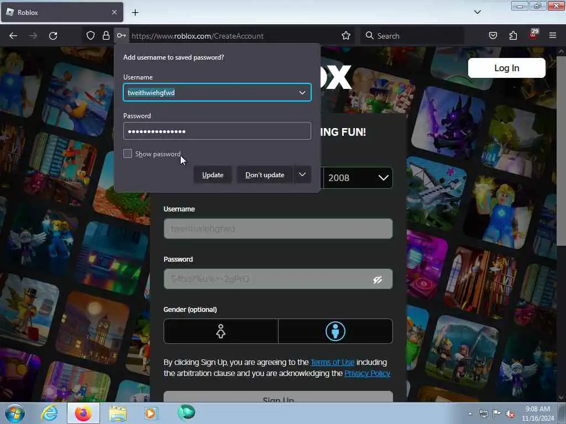Show hidden tray icons arrow
The image size is (566, 424).
470,414
